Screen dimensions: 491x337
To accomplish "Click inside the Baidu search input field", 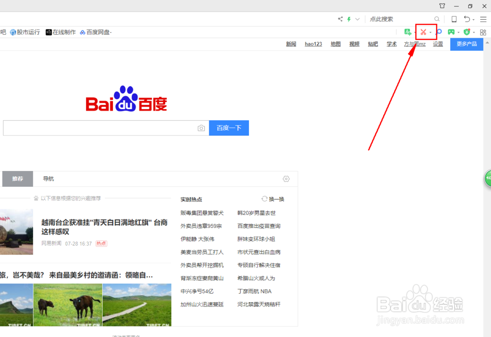I will pyautogui.click(x=98, y=128).
